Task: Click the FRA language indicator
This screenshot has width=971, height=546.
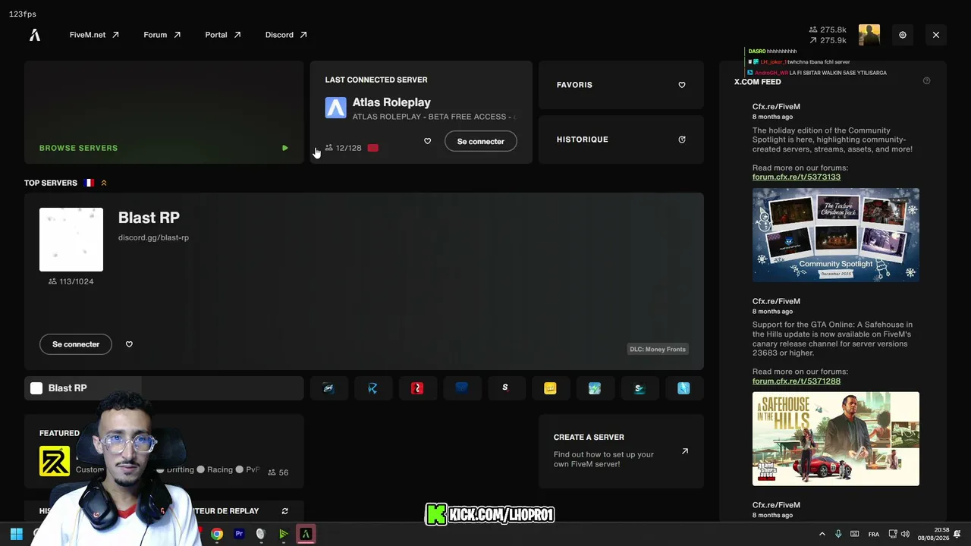Action: pyautogui.click(x=874, y=534)
